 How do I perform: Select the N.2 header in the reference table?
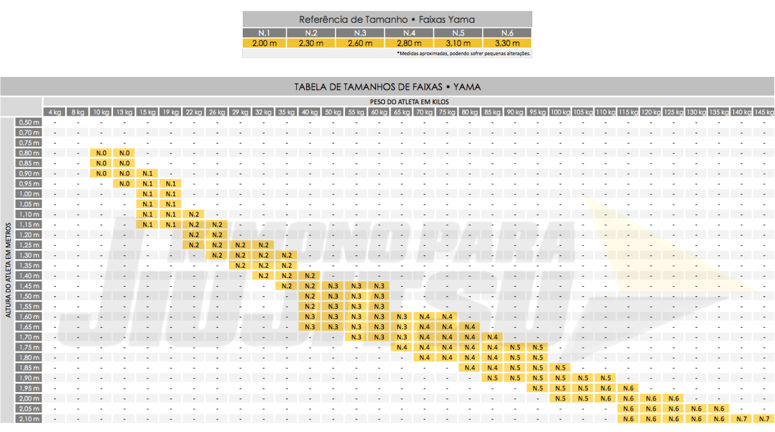coord(311,33)
